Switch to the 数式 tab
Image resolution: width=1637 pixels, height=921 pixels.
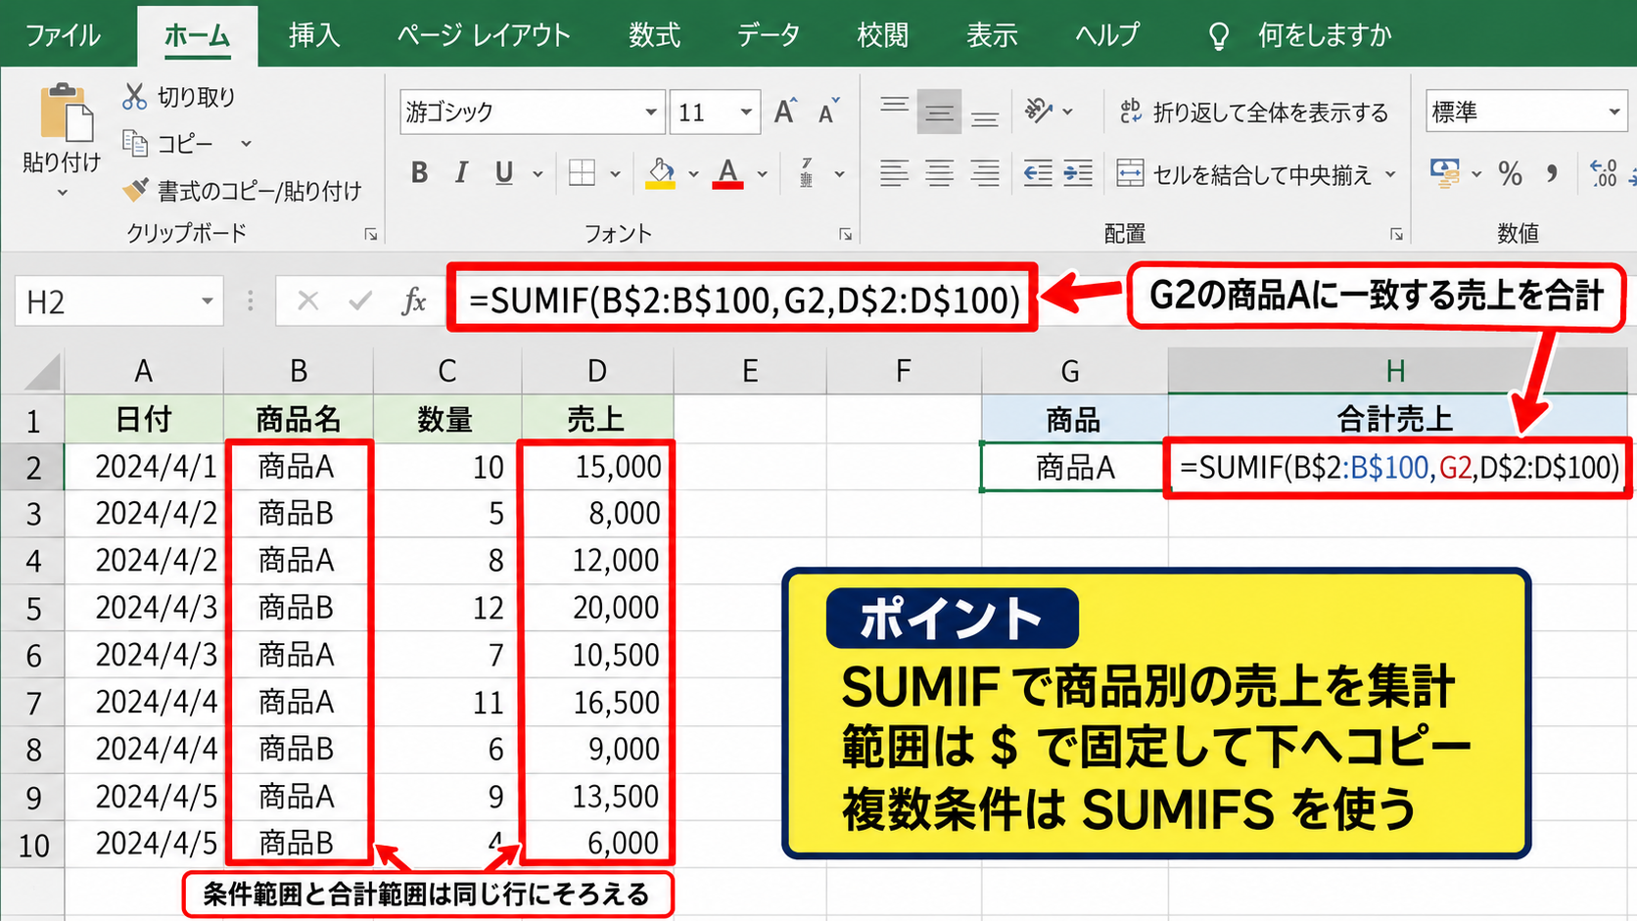654,35
